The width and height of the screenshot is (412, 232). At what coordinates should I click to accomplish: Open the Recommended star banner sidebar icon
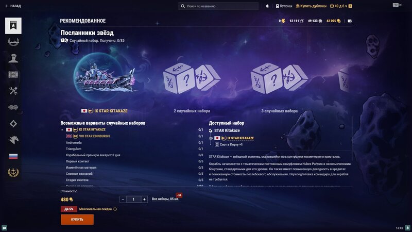13,25
